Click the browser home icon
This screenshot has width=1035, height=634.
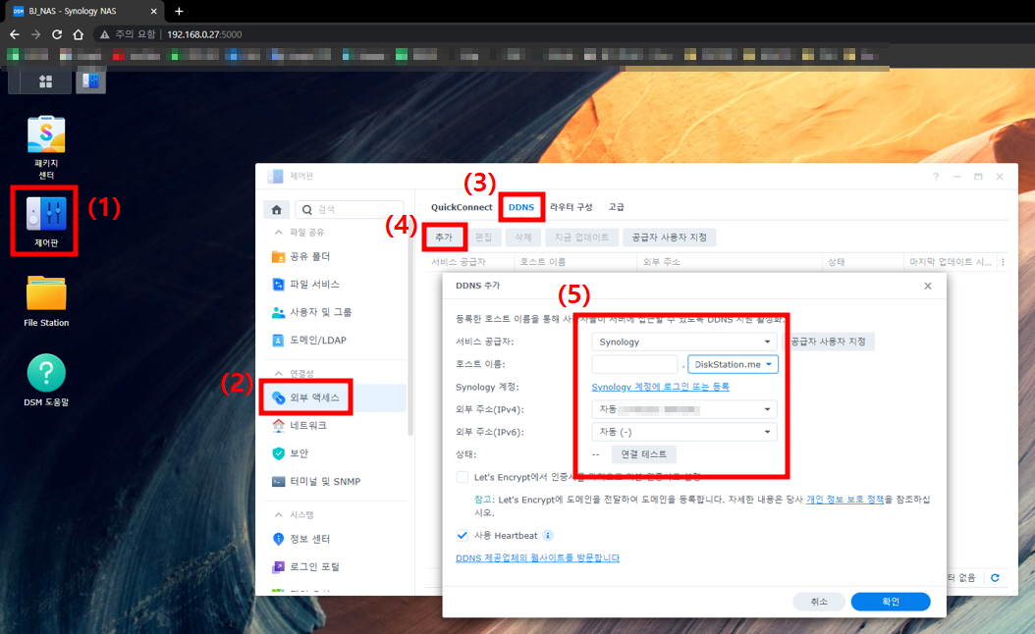78,34
